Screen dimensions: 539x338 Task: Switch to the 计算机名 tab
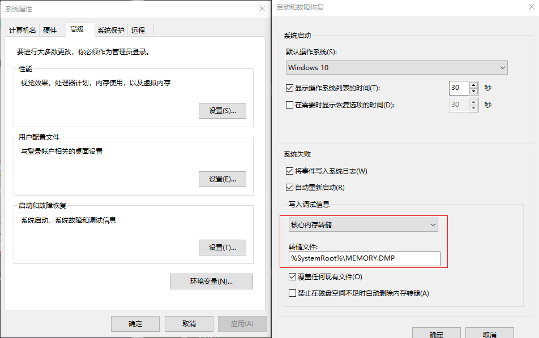[x=23, y=31]
